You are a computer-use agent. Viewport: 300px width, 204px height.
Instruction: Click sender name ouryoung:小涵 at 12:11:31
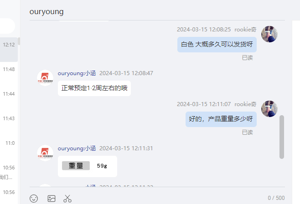coord(77,148)
